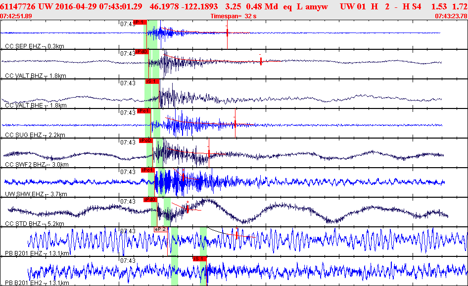Screen dimensions: 468x286
Task: Click the CC SEP EHZ station label
Action: click(35, 46)
